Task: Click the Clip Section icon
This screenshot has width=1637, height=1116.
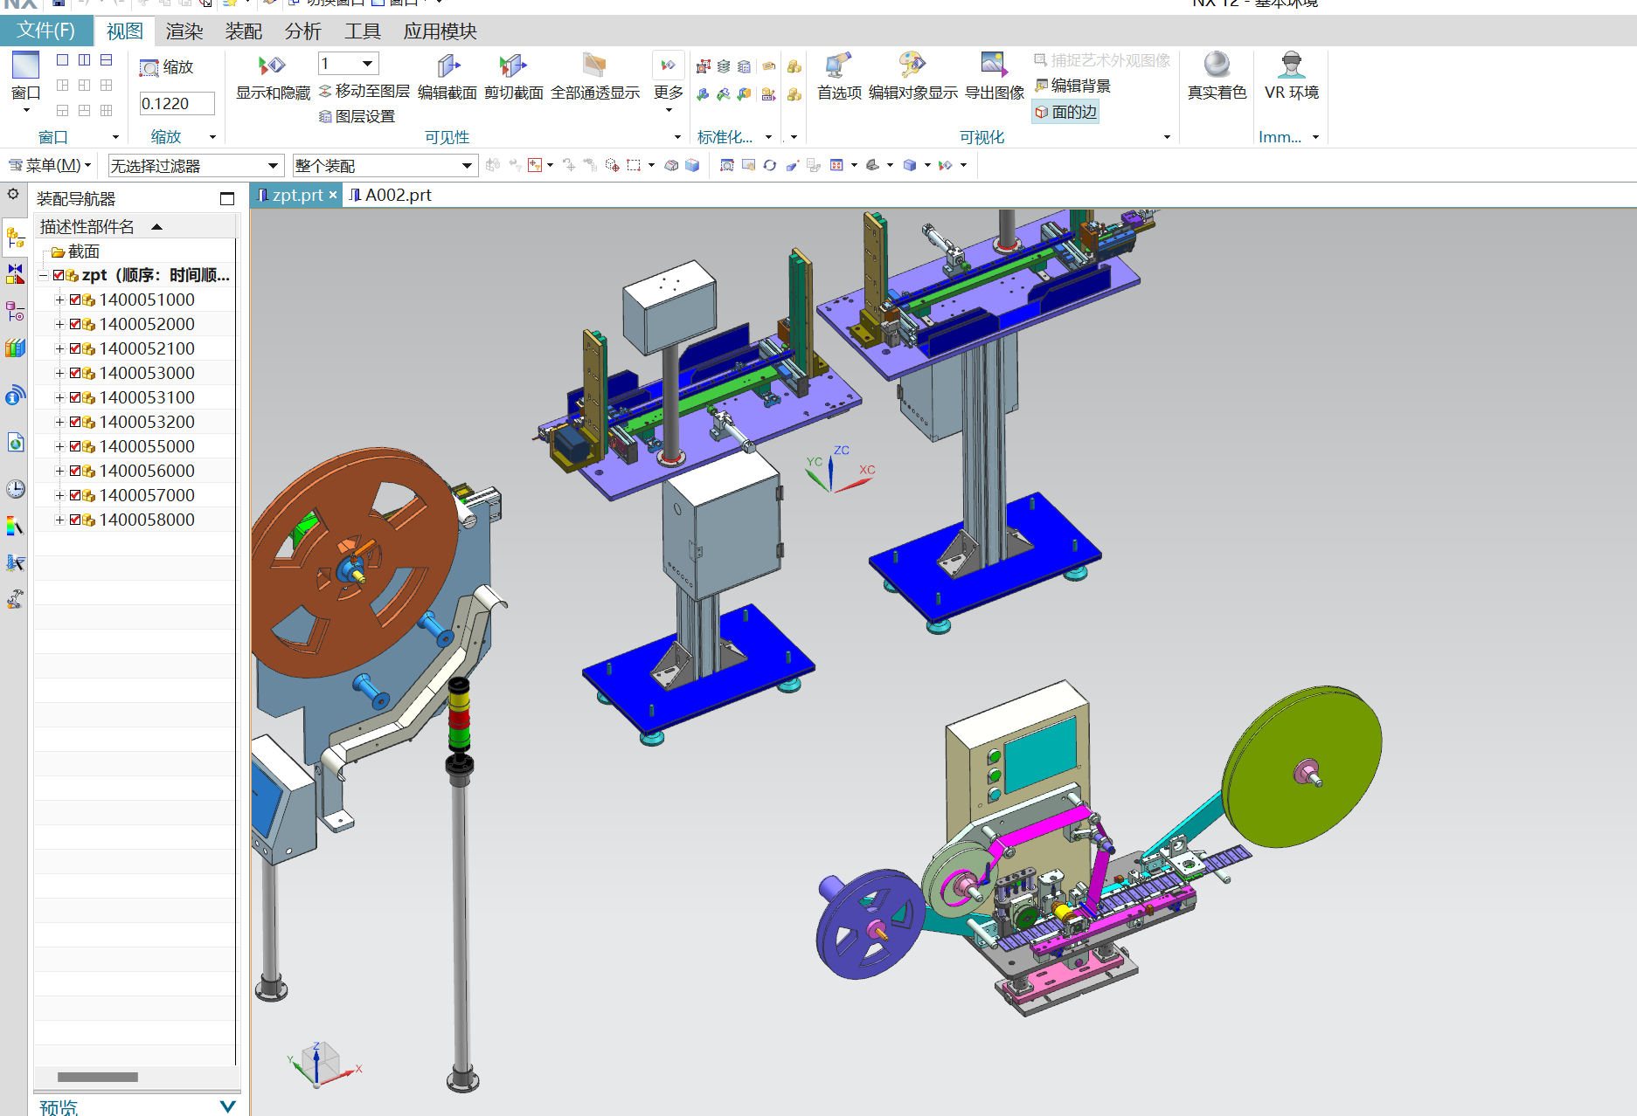Action: (x=513, y=65)
